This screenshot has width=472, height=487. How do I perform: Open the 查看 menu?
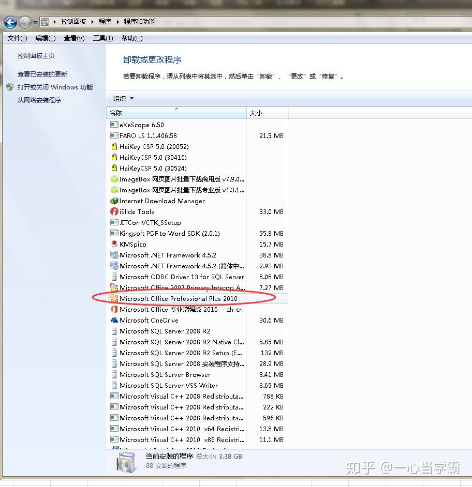pyautogui.click(x=73, y=38)
